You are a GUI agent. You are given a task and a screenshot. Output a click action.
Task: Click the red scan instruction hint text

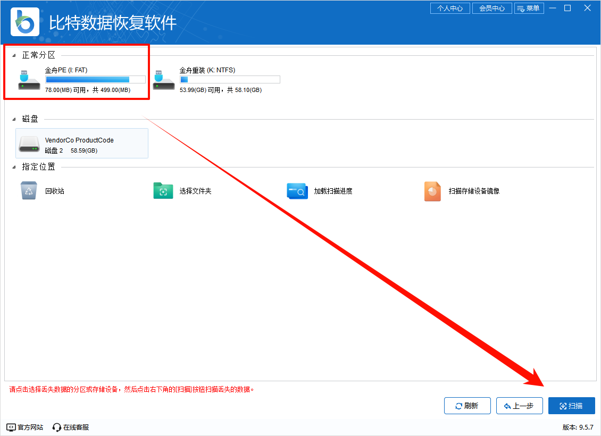(131, 389)
